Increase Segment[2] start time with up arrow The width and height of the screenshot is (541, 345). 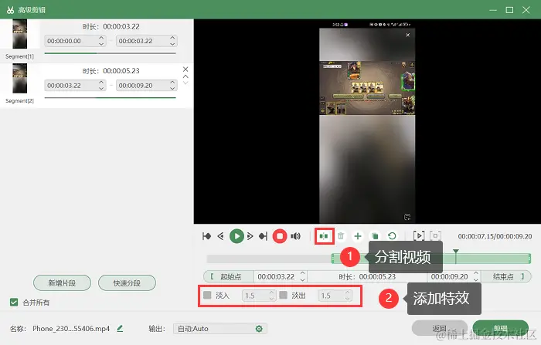click(x=101, y=83)
